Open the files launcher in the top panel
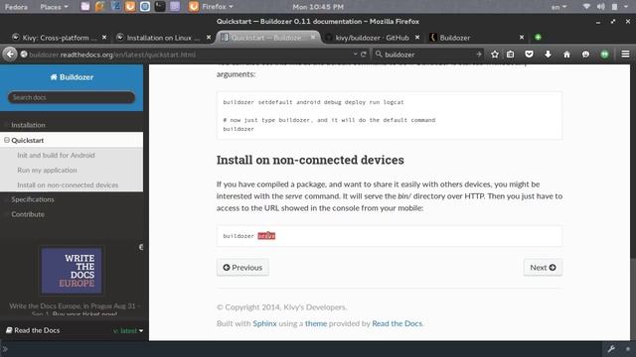Viewport: 636px width, 357px height. [85, 7]
